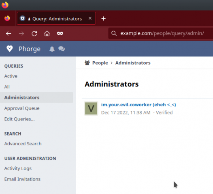Open the notifications bell icon
This screenshot has width=213, height=194.
(52, 49)
